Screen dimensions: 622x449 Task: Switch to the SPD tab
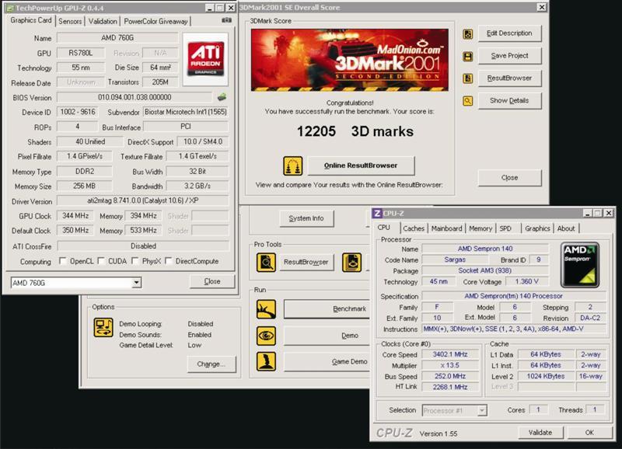click(505, 228)
